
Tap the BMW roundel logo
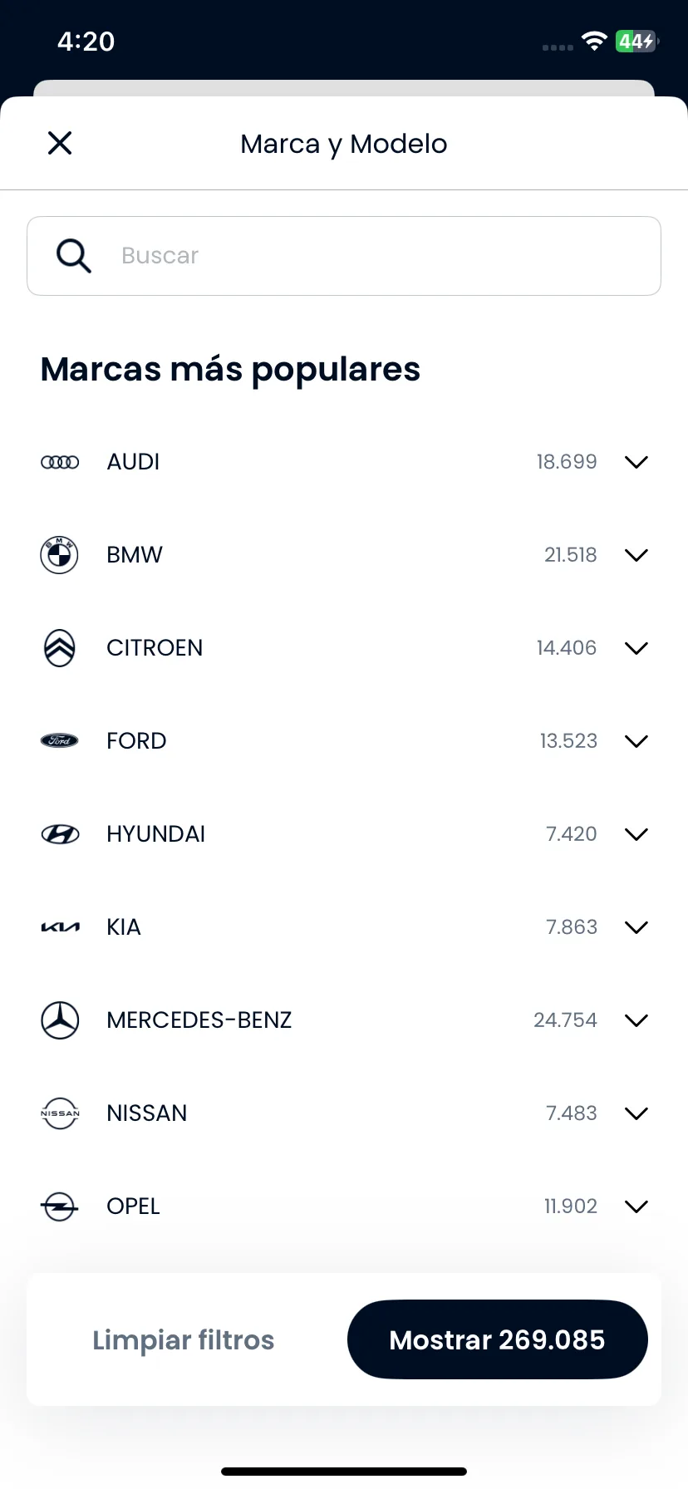tap(60, 555)
